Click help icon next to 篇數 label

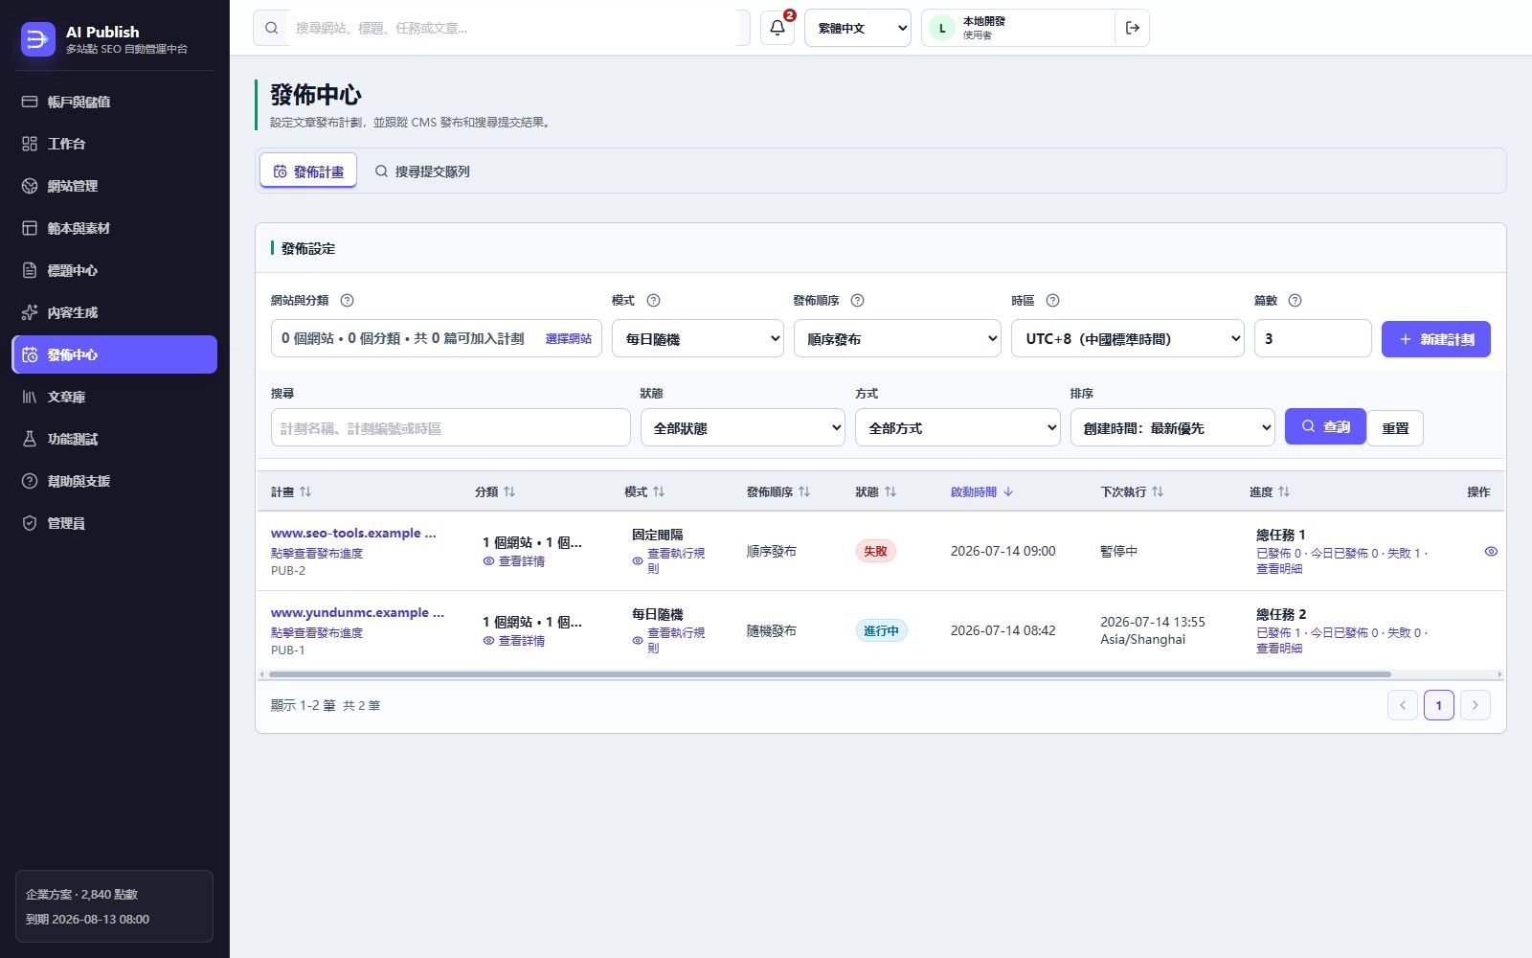point(1295,300)
